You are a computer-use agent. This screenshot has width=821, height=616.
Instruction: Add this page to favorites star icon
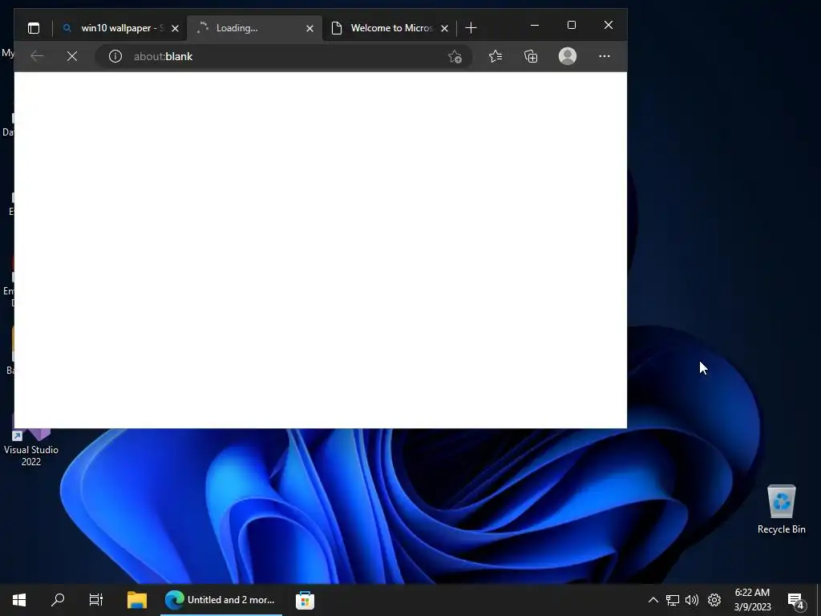click(x=455, y=57)
